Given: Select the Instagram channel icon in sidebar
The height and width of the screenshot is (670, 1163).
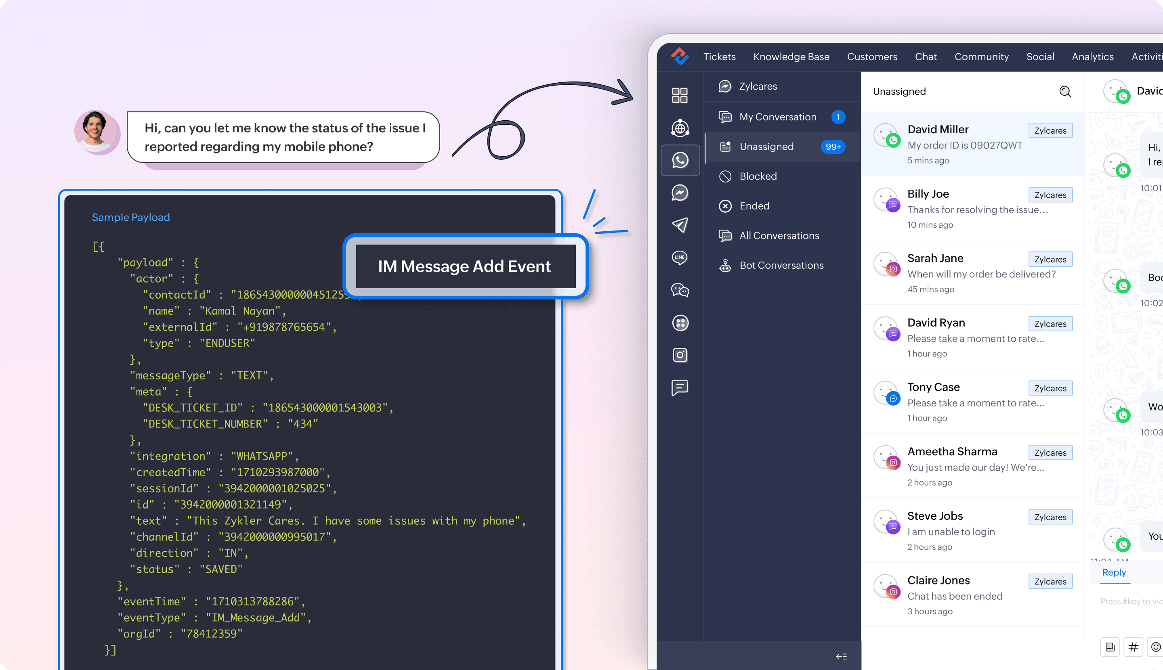Looking at the screenshot, I should click(x=680, y=355).
